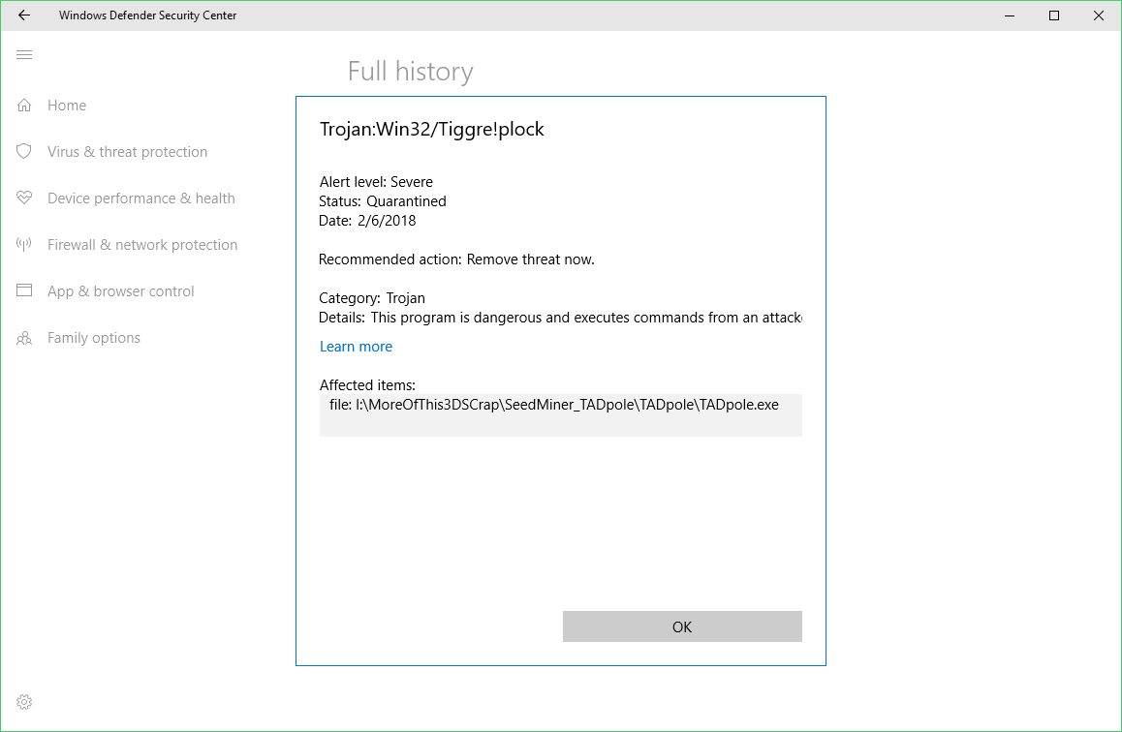Select Virus & threat protection sidebar entry
1122x732 pixels.
127,151
